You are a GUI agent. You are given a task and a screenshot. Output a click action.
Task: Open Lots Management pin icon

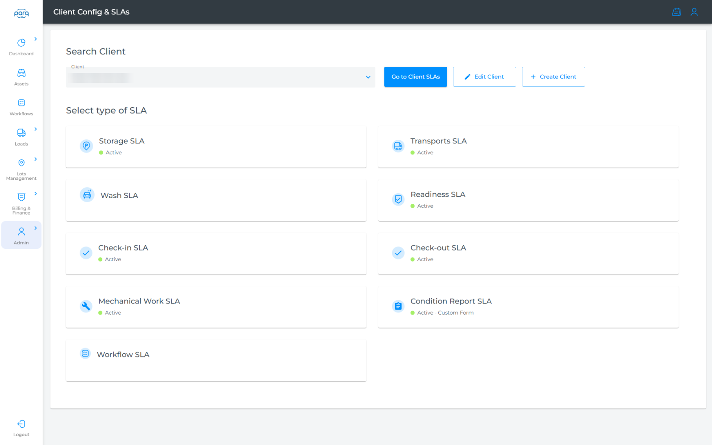pos(21,163)
